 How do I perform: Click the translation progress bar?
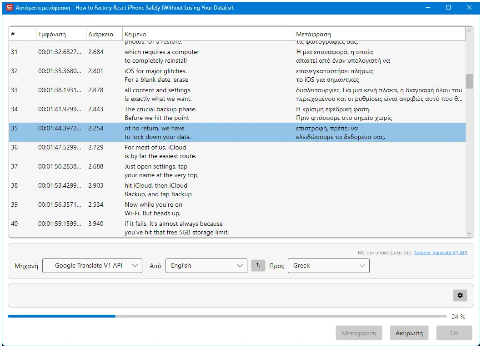tap(227, 316)
